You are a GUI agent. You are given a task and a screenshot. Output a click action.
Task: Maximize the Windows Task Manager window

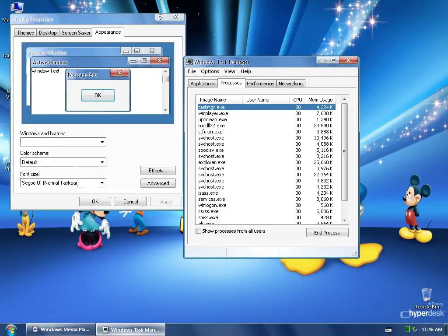click(333, 60)
